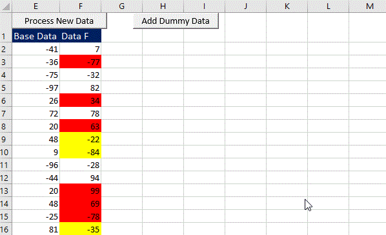The image size is (386, 235).
Task: Select cell containing 9
Action: click(36, 152)
